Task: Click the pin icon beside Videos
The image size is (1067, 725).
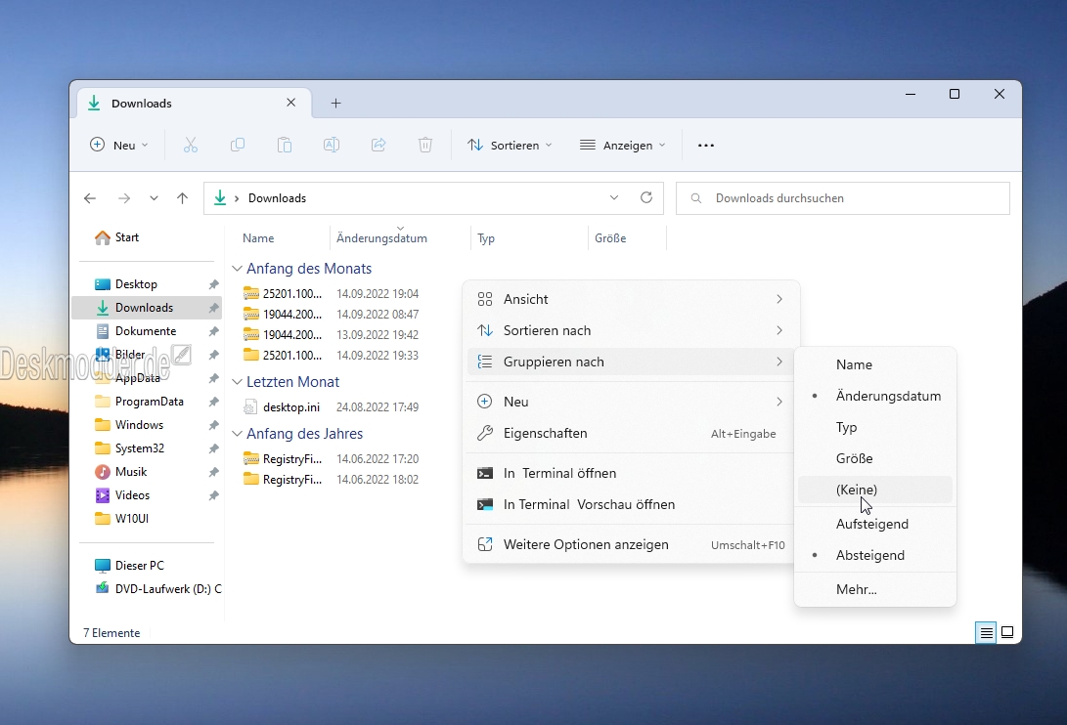Action: pos(213,495)
